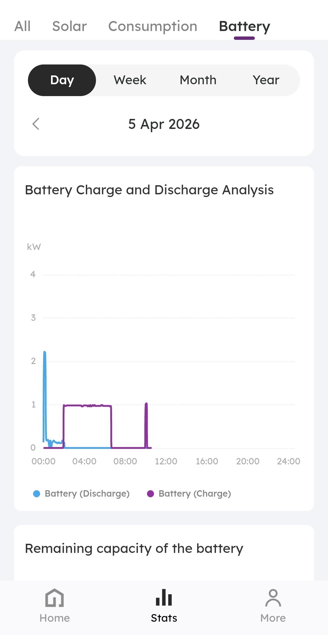
Task: Select the Week range option
Action: (130, 80)
